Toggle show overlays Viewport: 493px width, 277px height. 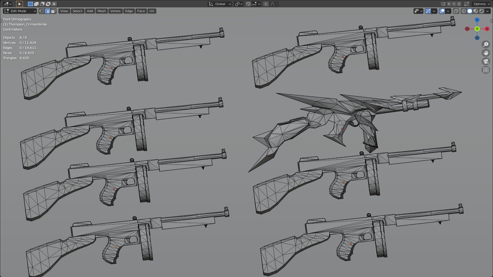click(x=442, y=11)
